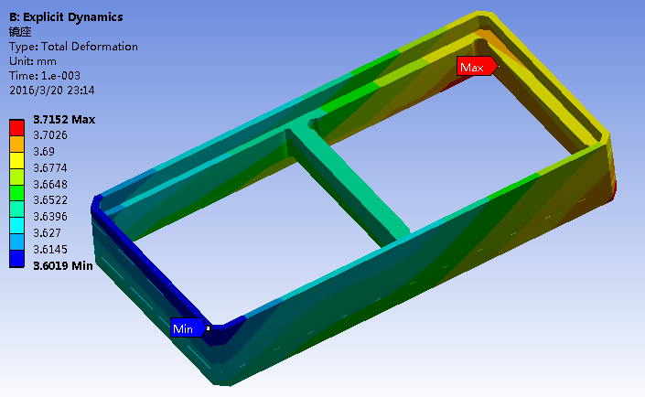The width and height of the screenshot is (645, 397).
Task: Click the 'Unit: mm' label
Action: click(33, 61)
